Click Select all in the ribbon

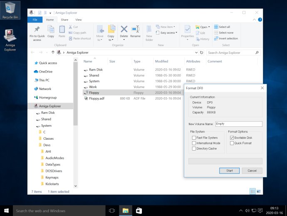(x=222, y=27)
